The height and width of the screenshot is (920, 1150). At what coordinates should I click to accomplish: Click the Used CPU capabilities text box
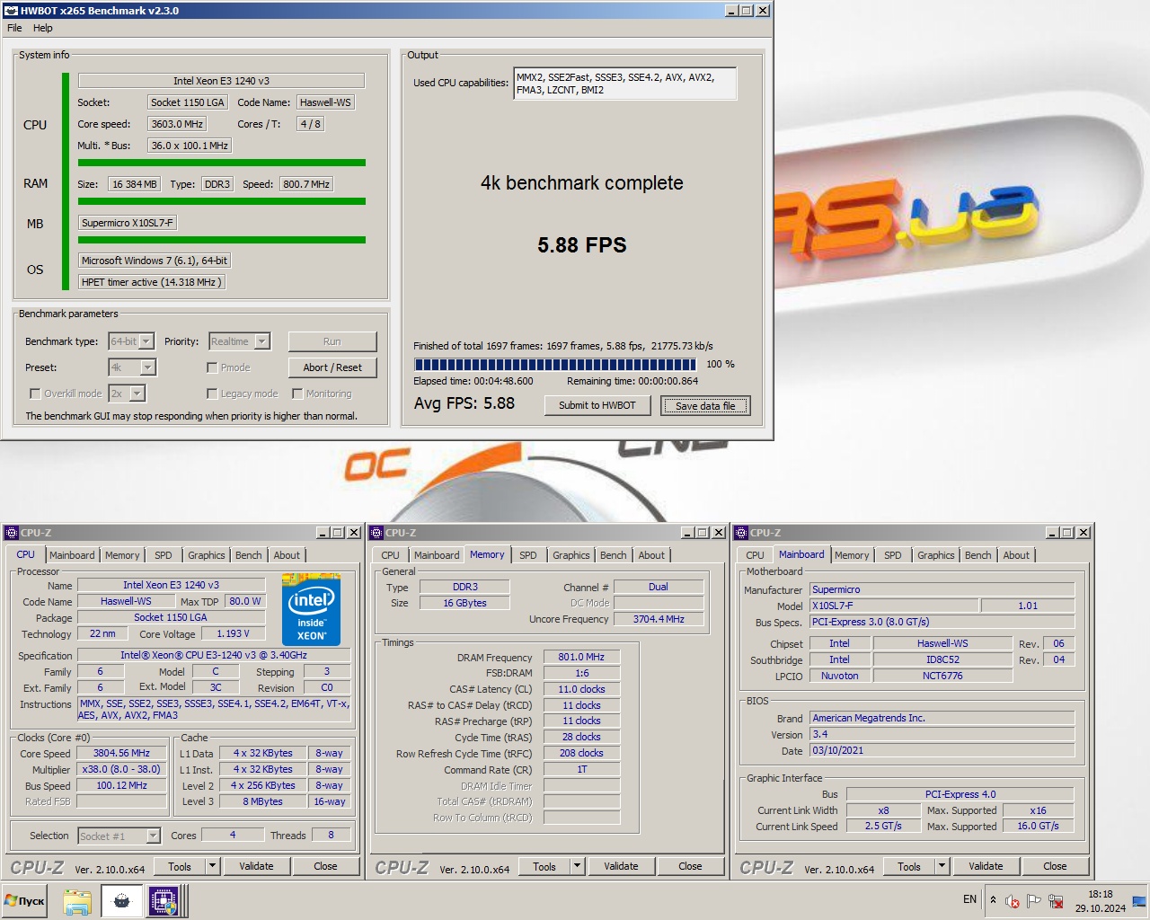click(625, 84)
